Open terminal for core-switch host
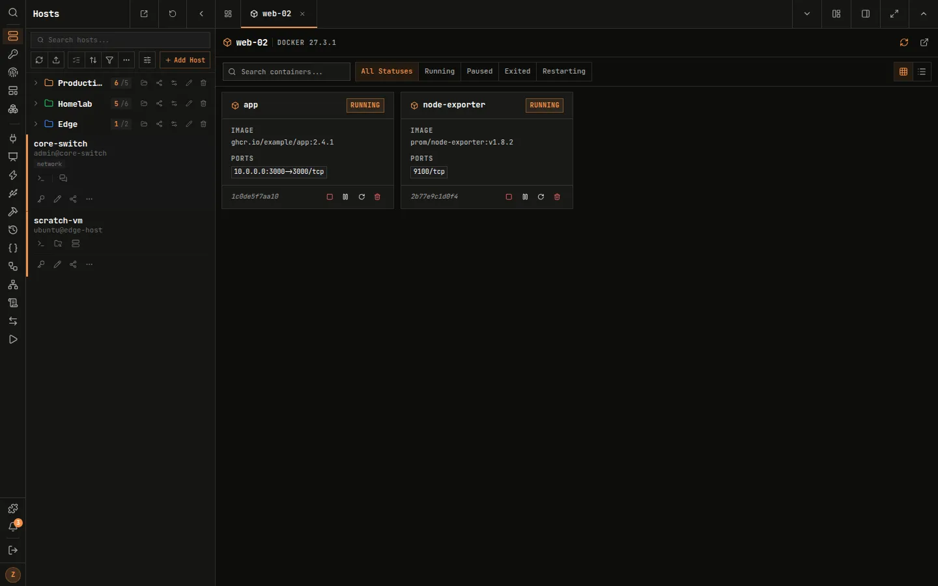Viewport: 938px width, 586px height. [x=41, y=178]
